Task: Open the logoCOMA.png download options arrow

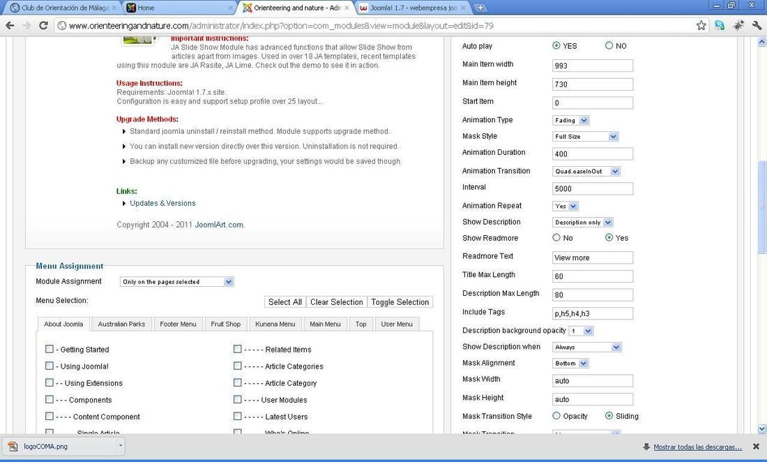Action: tap(120, 446)
